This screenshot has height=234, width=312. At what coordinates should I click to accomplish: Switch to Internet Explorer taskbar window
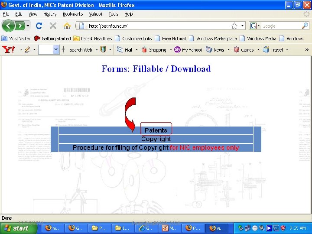[146, 228]
